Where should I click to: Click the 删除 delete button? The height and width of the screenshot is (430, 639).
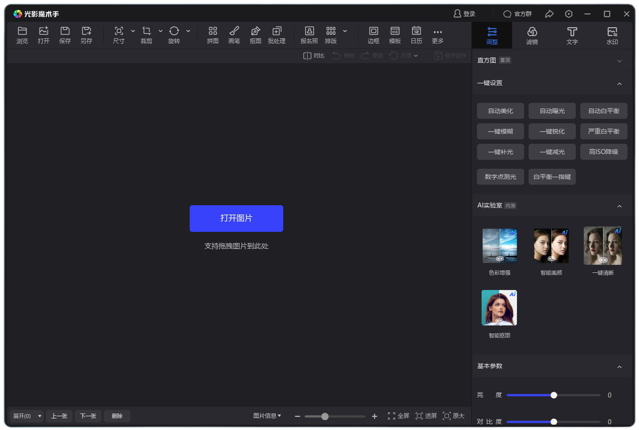coord(117,416)
